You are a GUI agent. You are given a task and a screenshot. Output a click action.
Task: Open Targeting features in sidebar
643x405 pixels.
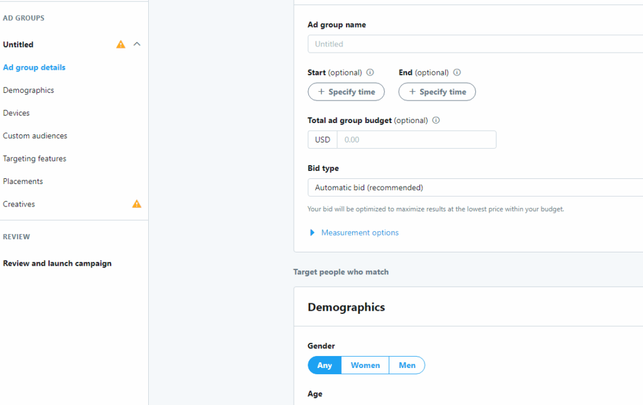(35, 159)
